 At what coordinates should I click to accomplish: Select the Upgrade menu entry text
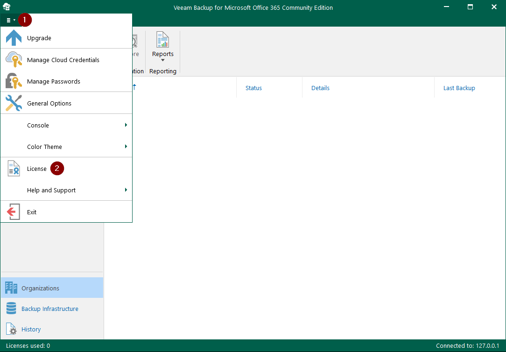(39, 38)
